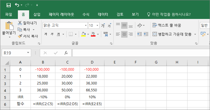Open the 맑은 고딕 font name dropdown
Screen dimensions: 210x110
click(x=86, y=25)
